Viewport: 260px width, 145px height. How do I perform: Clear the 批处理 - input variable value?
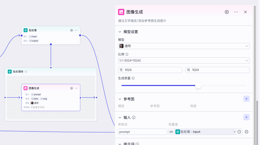click(235, 132)
